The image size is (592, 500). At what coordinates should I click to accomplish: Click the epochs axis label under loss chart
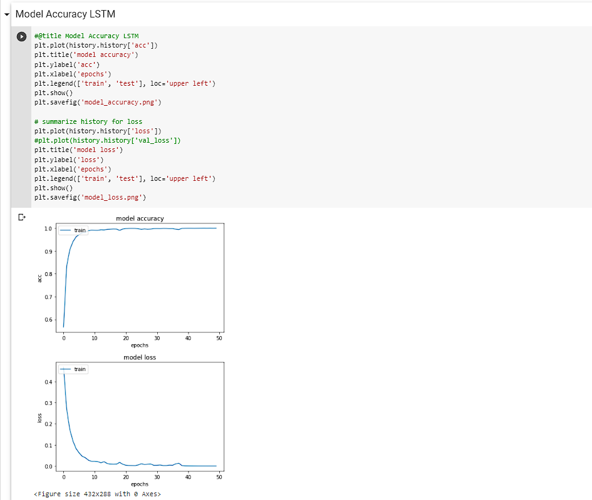[140, 484]
